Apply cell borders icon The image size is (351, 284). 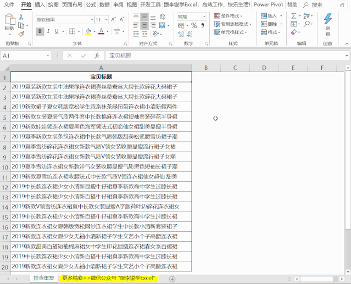coord(73,31)
